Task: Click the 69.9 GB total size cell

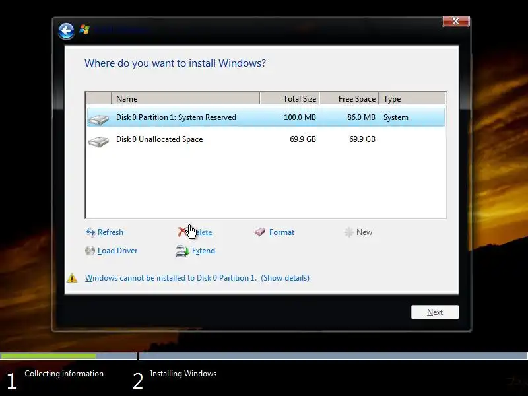Action: pyautogui.click(x=303, y=139)
